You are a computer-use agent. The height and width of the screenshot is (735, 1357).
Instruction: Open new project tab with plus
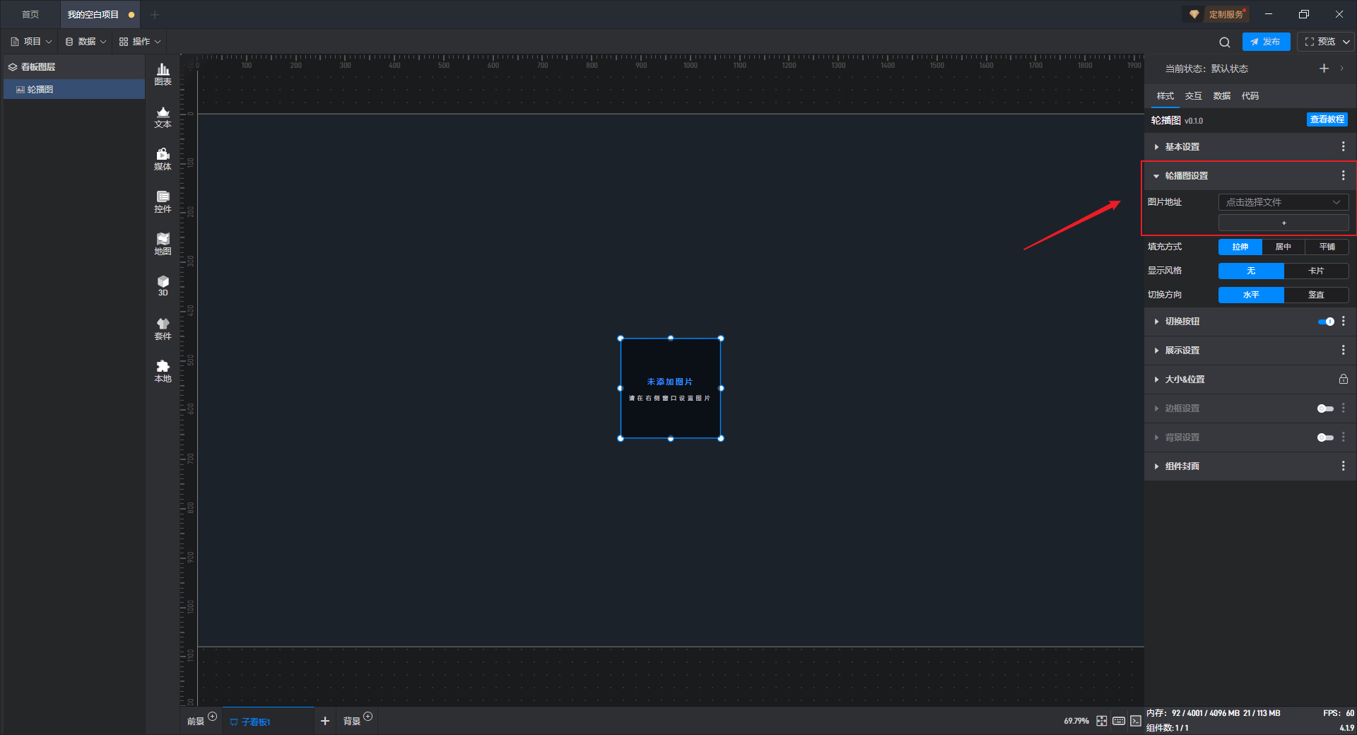pyautogui.click(x=155, y=14)
